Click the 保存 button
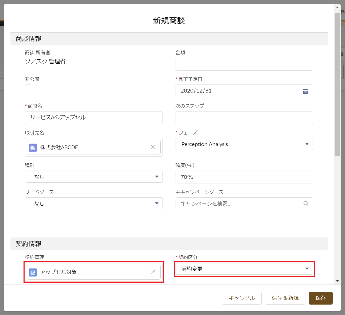This screenshot has width=345, height=315. 320,298
